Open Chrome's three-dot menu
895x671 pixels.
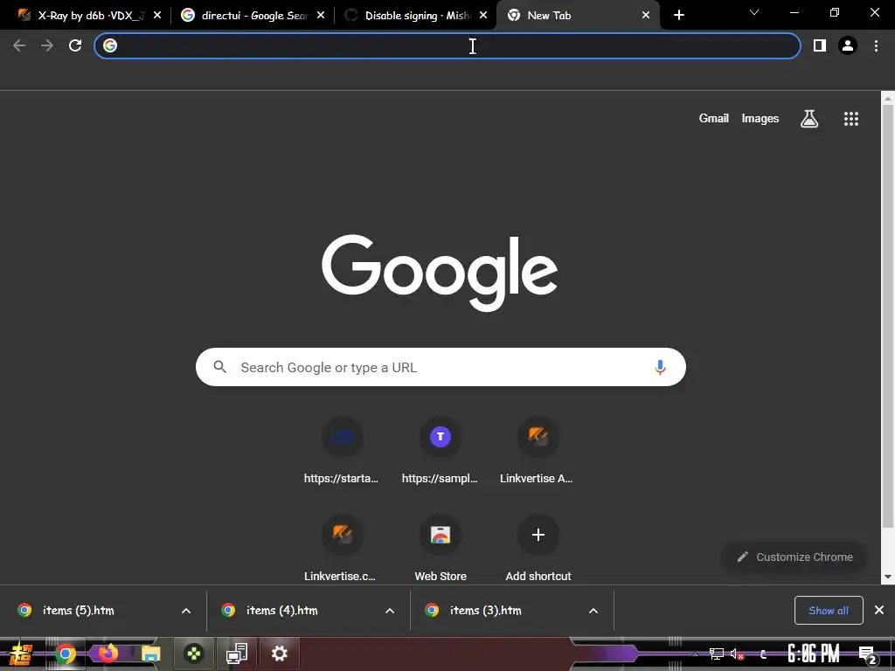pos(876,45)
